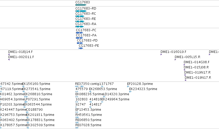This screenshot has height=129, width=219.
Task: Click the EK268653.5prime label
Action: [103, 89]
